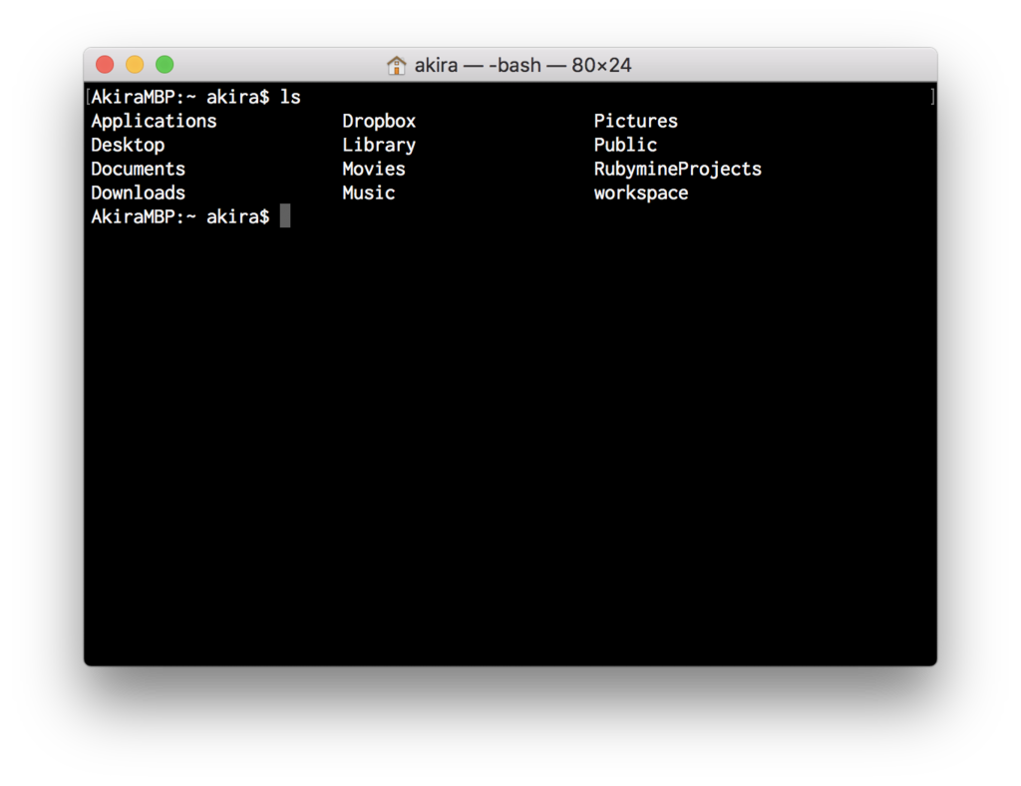Click the 'ls' command text
Viewport: 1021px width, 786px height.
pyautogui.click(x=290, y=97)
